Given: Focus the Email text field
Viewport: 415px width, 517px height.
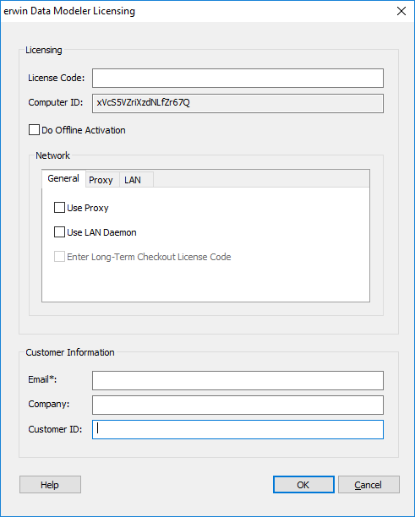Looking at the screenshot, I should pos(238,380).
